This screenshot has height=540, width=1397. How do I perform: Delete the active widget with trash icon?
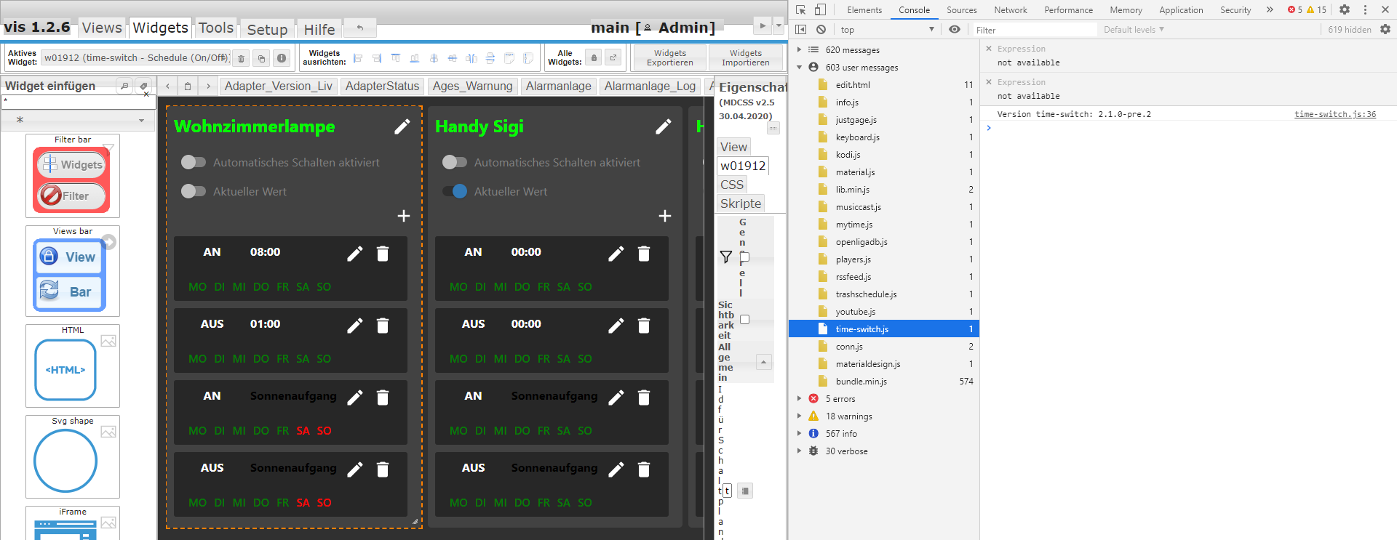point(242,58)
